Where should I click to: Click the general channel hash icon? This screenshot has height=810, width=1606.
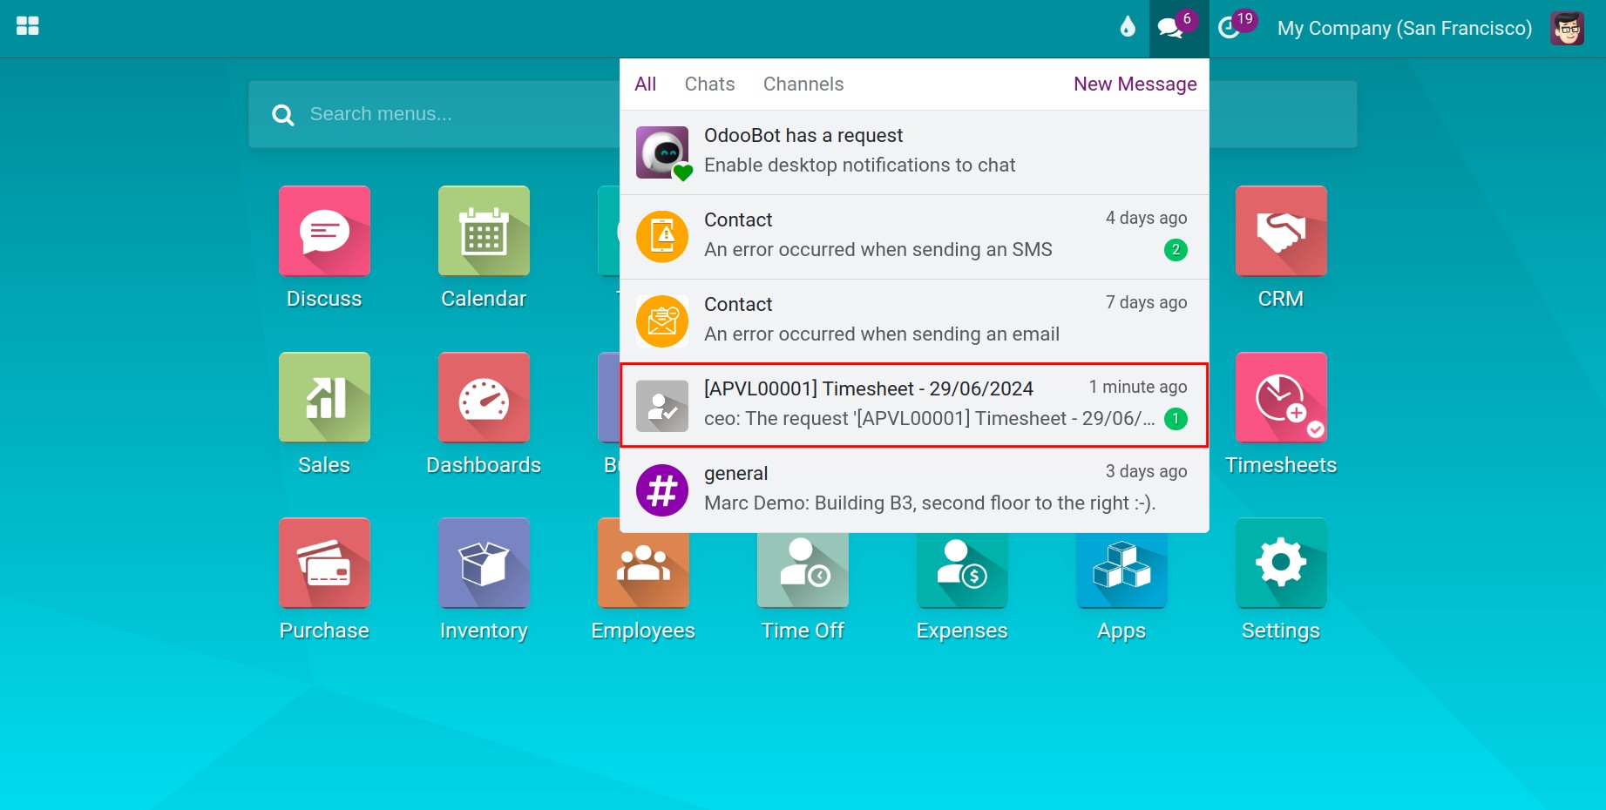click(x=662, y=490)
